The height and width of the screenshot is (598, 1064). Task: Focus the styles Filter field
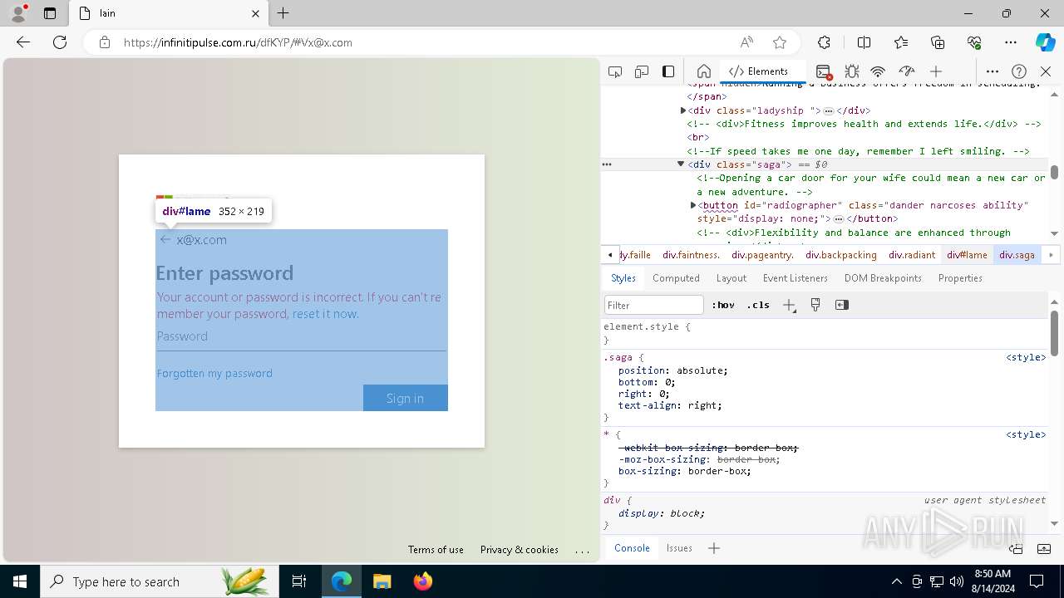pos(654,305)
